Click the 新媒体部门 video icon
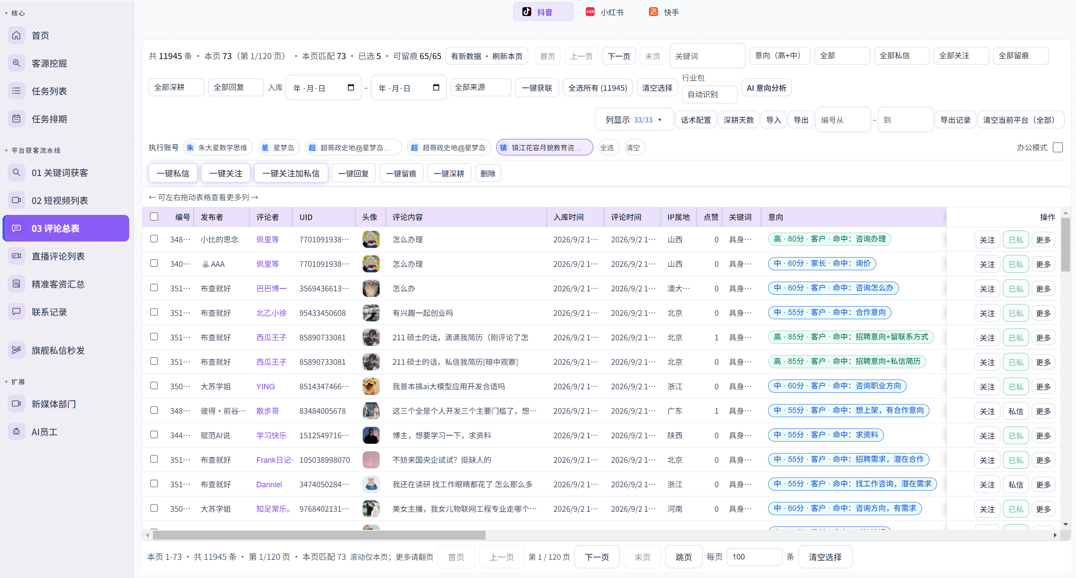The height and width of the screenshot is (578, 1076). (16, 404)
